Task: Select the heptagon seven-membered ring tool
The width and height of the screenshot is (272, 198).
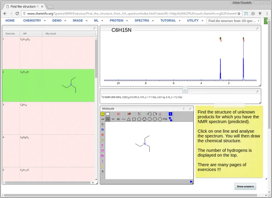Action: click(x=155, y=119)
